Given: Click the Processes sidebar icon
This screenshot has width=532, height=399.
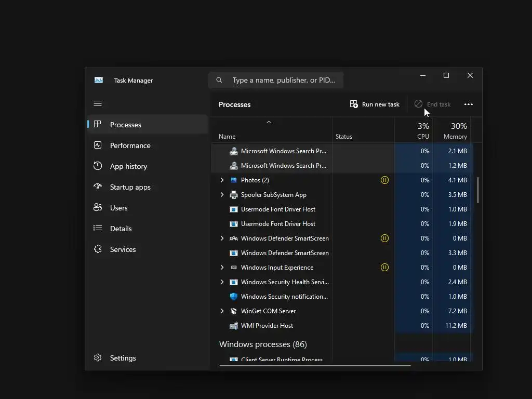Looking at the screenshot, I should (97, 124).
